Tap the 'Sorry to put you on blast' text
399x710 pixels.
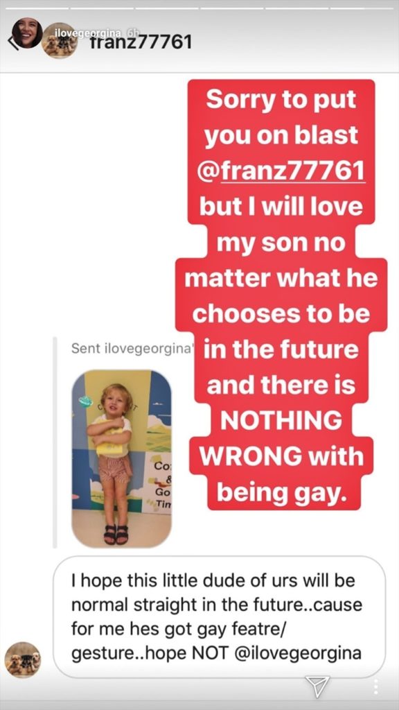(x=281, y=118)
